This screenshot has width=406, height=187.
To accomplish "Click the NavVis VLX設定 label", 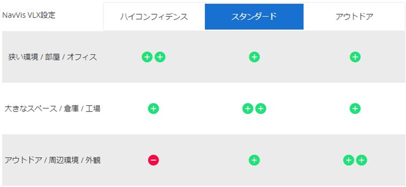I will 29,15.
